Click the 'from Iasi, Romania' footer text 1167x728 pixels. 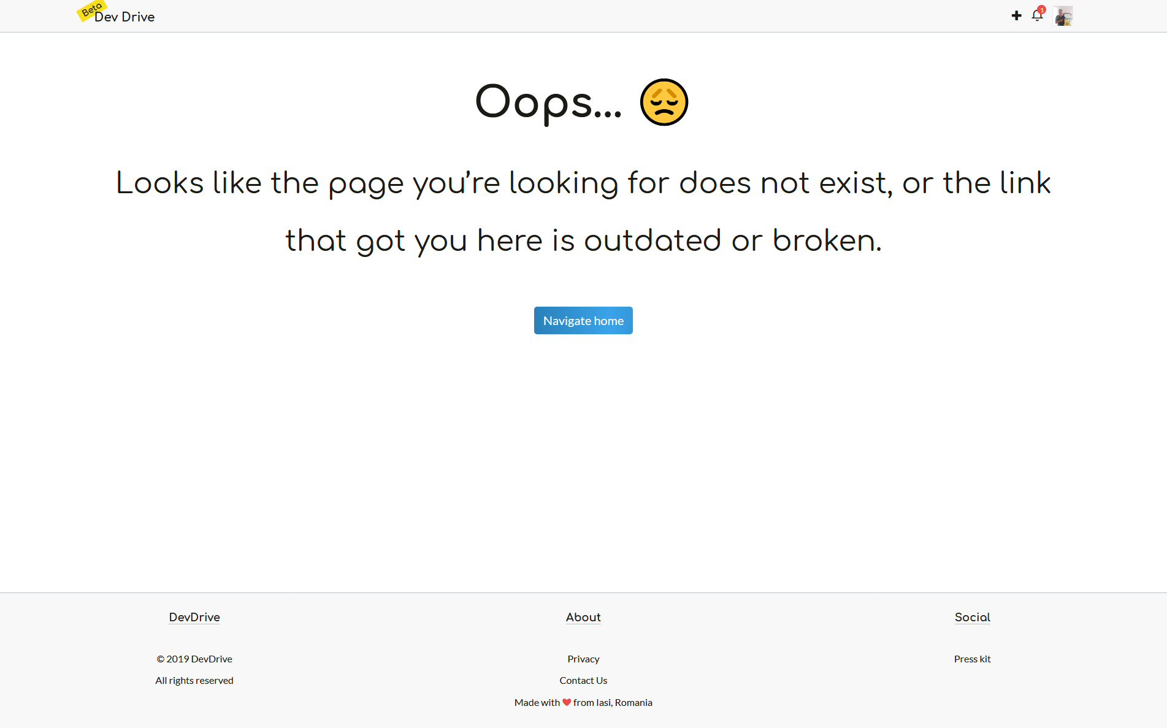tap(613, 702)
